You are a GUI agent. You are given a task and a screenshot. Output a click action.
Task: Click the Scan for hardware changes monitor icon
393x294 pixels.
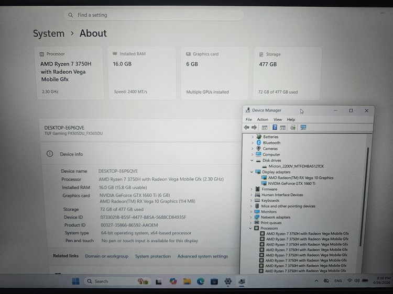point(303,127)
